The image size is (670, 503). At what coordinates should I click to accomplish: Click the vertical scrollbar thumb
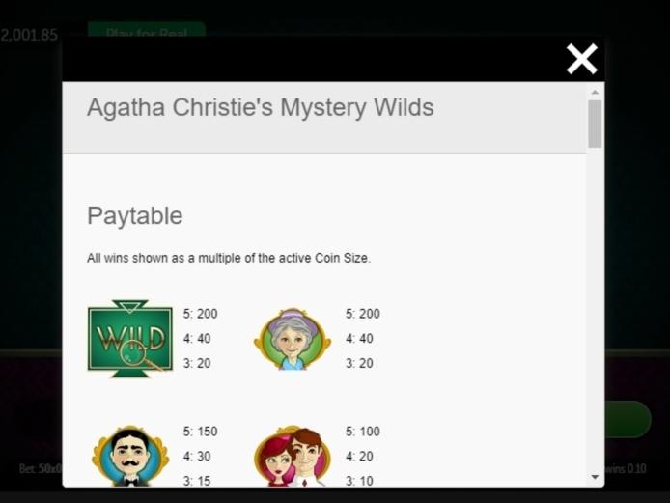click(595, 124)
